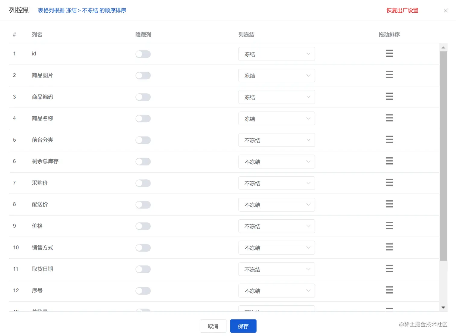Open freeze dropdown for 取货日期 row
456x336 pixels.
click(x=277, y=269)
